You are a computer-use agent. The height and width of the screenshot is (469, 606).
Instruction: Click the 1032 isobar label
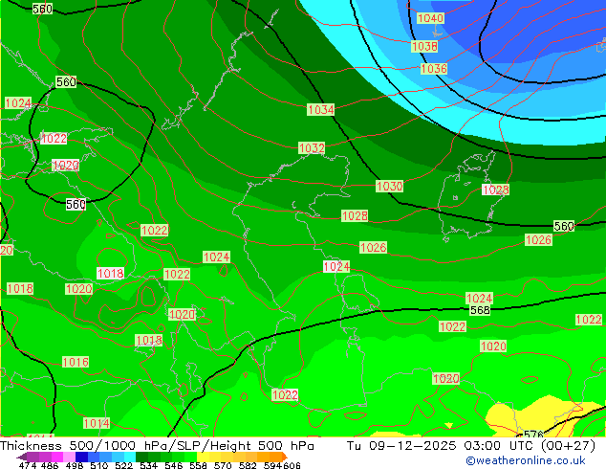click(312, 147)
